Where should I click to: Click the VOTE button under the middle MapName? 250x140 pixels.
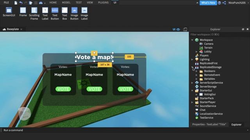click(x=94, y=89)
